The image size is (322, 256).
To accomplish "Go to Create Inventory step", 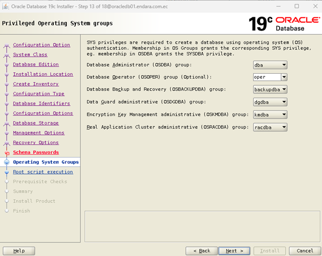I will click(x=36, y=84).
